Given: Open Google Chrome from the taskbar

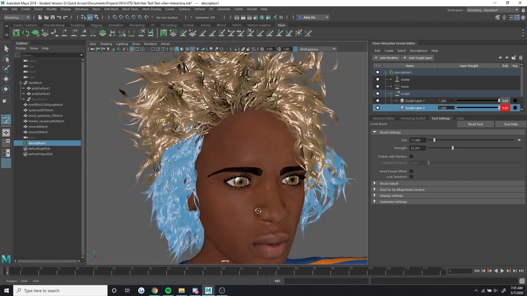Looking at the screenshot, I should [154, 291].
